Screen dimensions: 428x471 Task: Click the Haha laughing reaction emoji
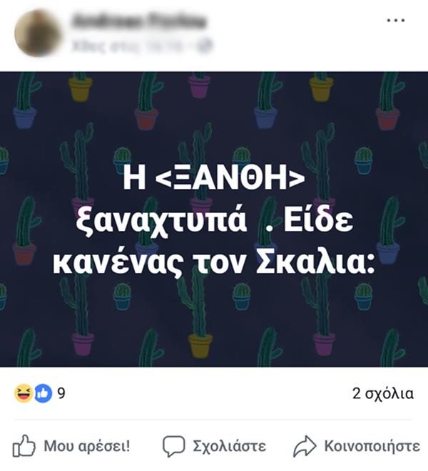[x=24, y=393]
